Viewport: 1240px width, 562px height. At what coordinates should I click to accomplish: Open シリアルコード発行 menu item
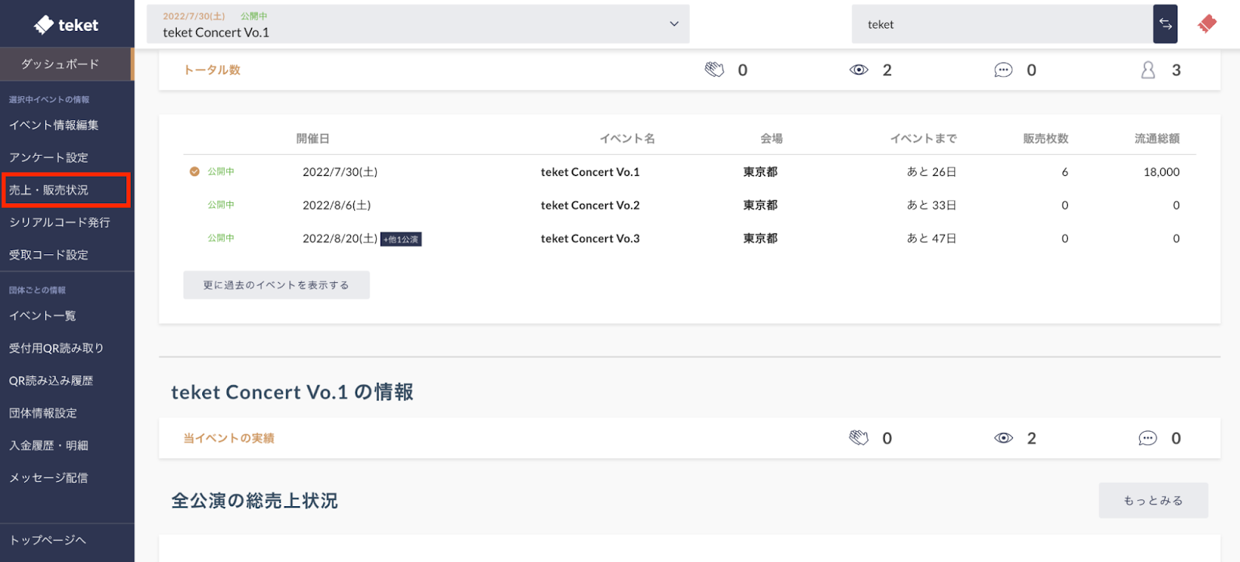60,222
